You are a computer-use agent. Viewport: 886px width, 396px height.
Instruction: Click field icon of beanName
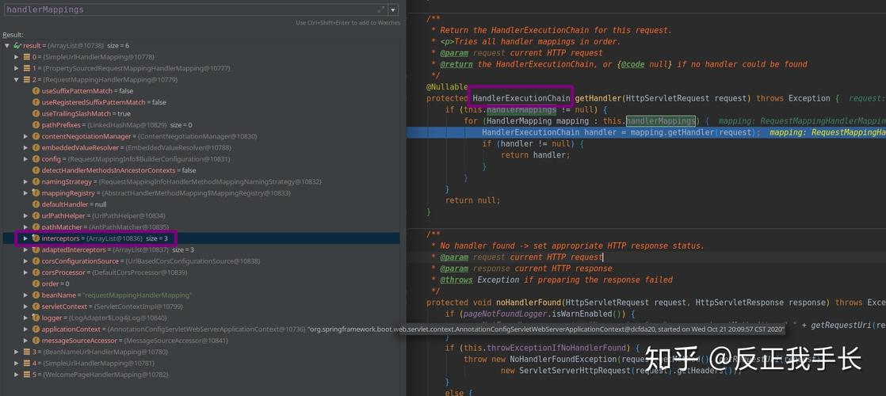(36, 295)
